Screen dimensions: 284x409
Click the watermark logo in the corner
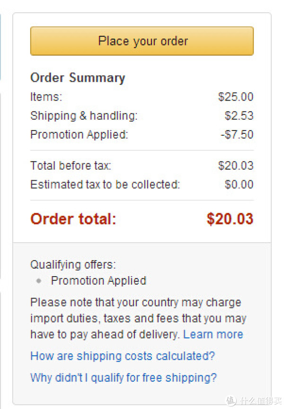click(x=254, y=400)
